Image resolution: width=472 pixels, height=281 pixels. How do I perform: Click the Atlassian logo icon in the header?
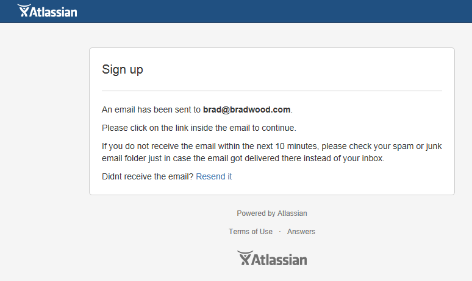[24, 11]
